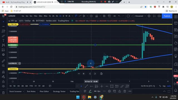This screenshot has width=178, height=100.
Task: Open the TradingView main menu hamburger
Action: coord(3,16)
